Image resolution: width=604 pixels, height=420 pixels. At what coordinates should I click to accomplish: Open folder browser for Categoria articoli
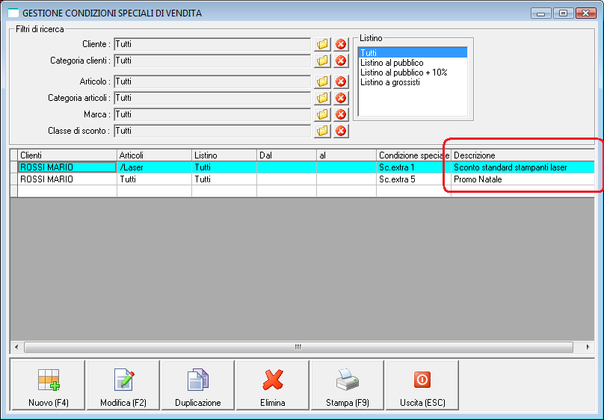point(322,98)
